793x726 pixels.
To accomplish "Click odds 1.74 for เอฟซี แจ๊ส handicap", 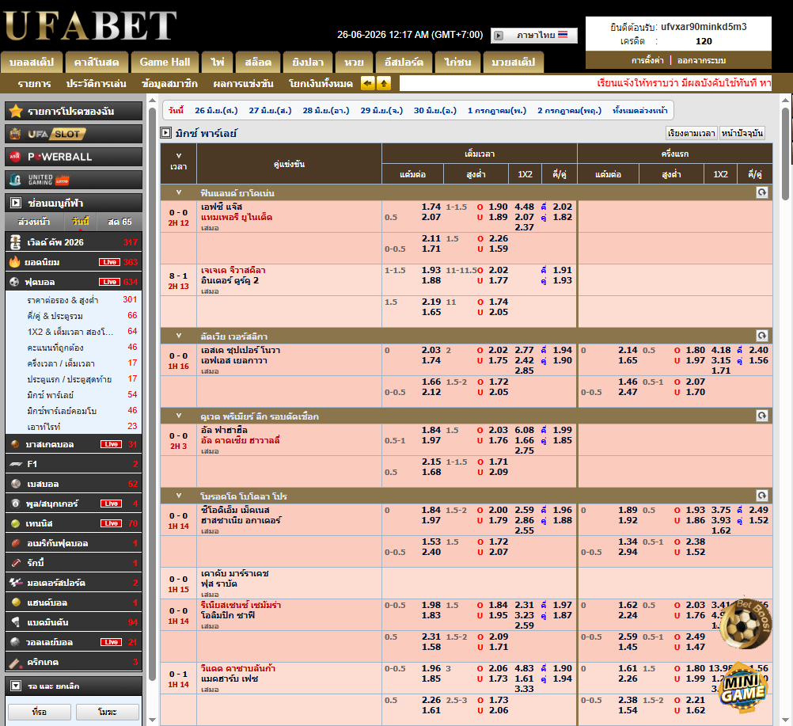I will (x=431, y=207).
